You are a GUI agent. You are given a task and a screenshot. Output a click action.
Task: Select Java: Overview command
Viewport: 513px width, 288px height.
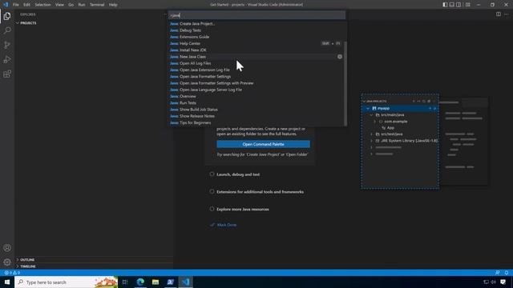tap(257, 96)
